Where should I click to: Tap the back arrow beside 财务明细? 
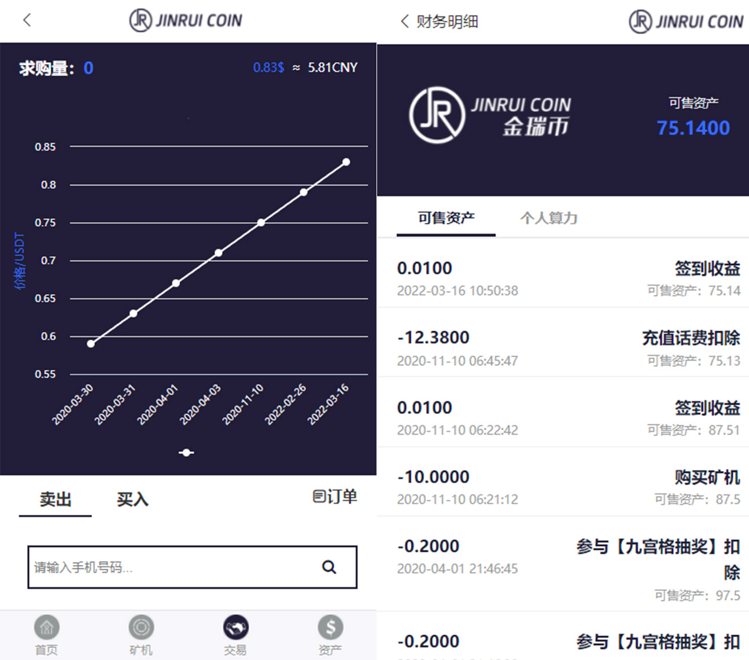click(x=404, y=21)
